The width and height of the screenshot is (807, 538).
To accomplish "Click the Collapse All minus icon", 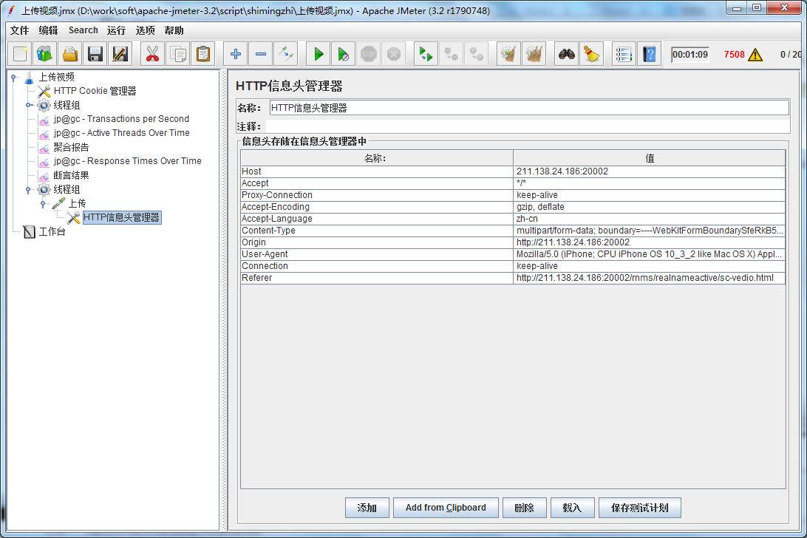I will 261,54.
